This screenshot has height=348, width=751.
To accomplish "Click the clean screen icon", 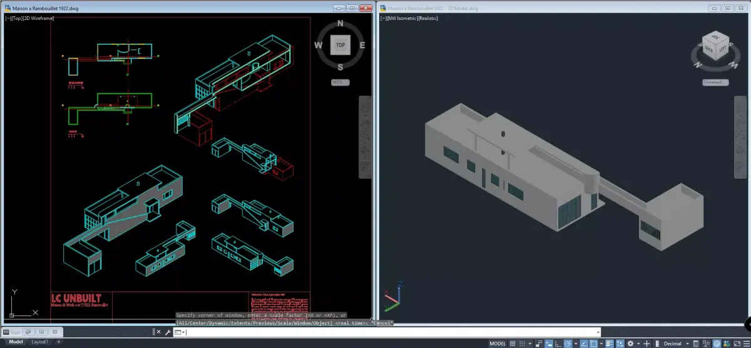I will (x=737, y=343).
